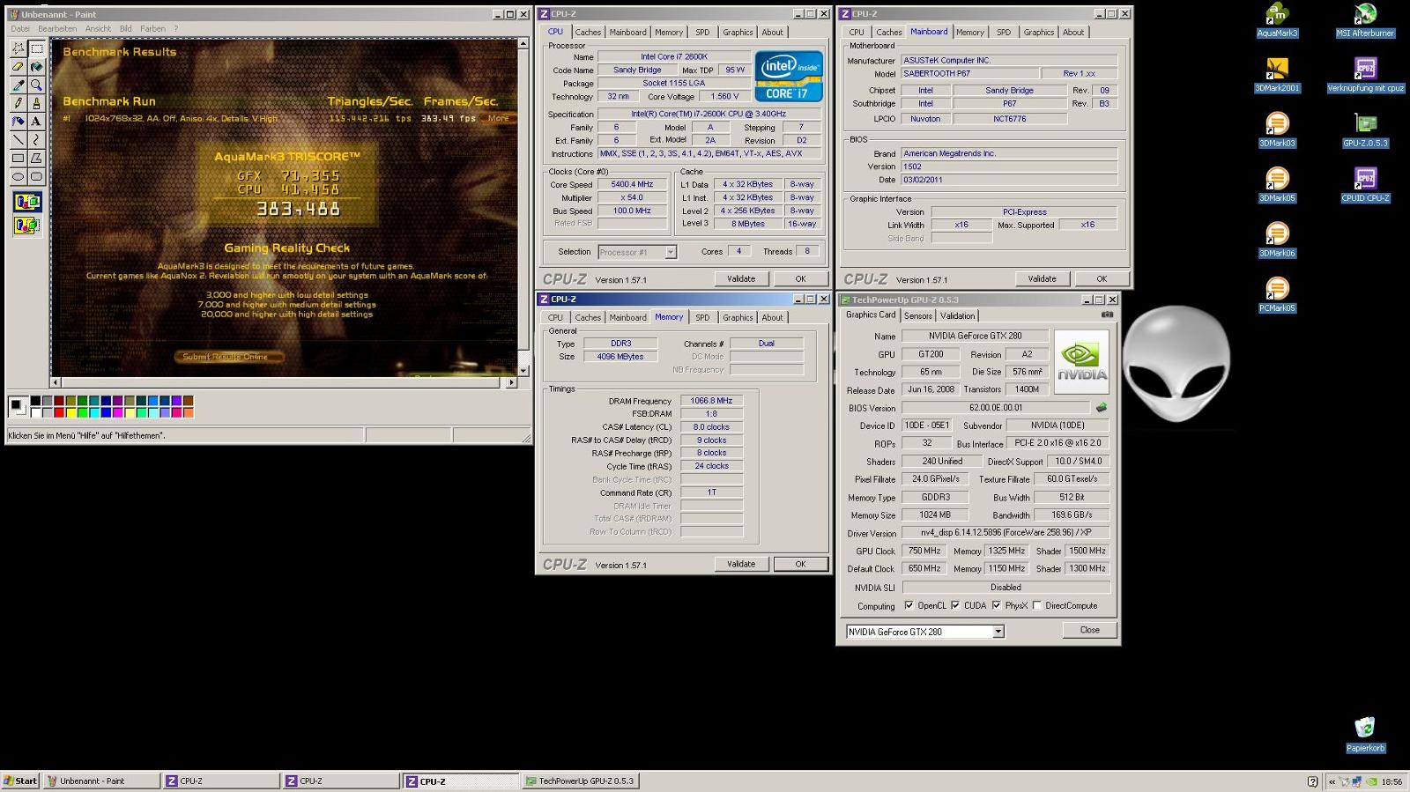Select transparent selection mode option in Paint

tap(26, 226)
